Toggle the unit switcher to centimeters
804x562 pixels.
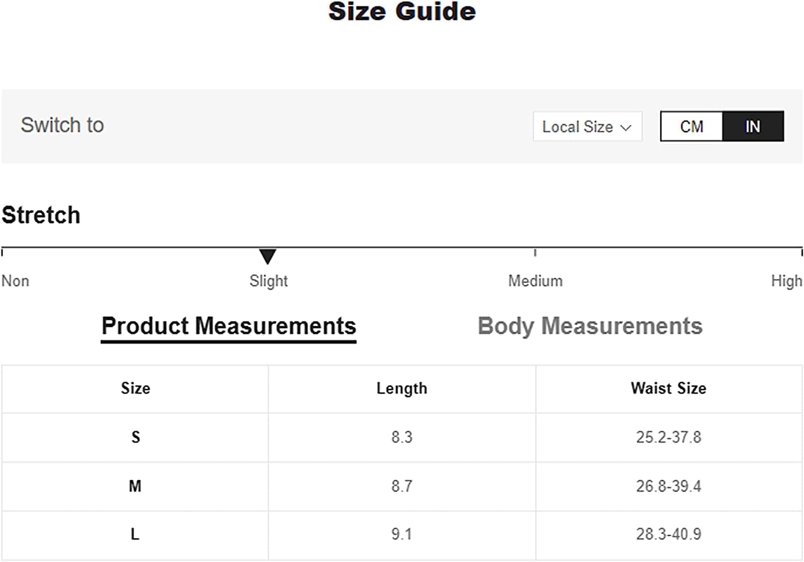[x=691, y=126]
